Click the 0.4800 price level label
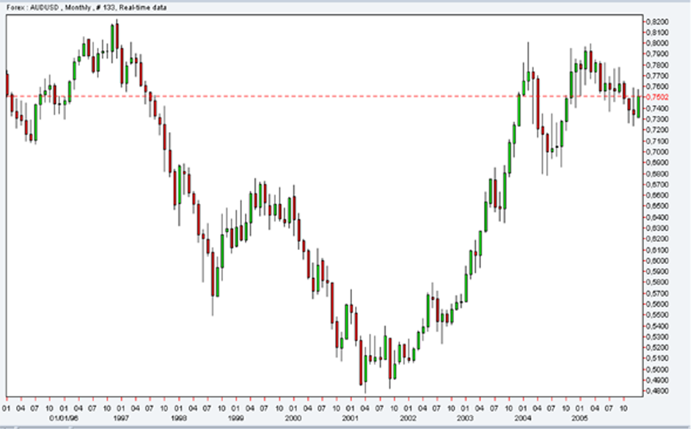 [x=657, y=391]
